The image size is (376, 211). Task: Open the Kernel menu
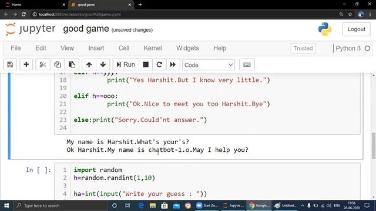(x=153, y=48)
